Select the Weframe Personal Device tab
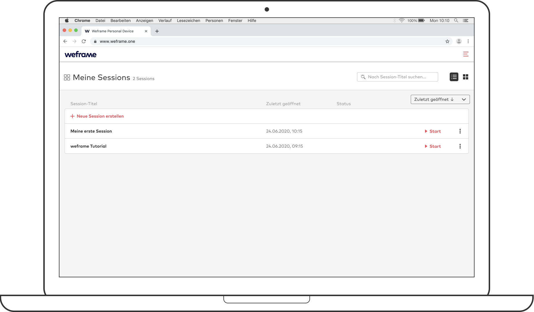The image size is (534, 312). click(115, 31)
